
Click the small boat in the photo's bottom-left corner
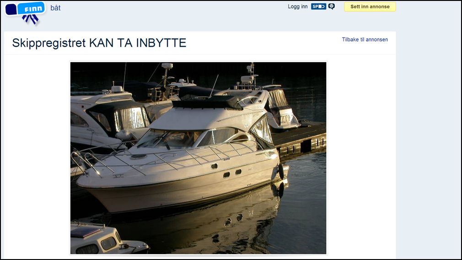pos(108,238)
